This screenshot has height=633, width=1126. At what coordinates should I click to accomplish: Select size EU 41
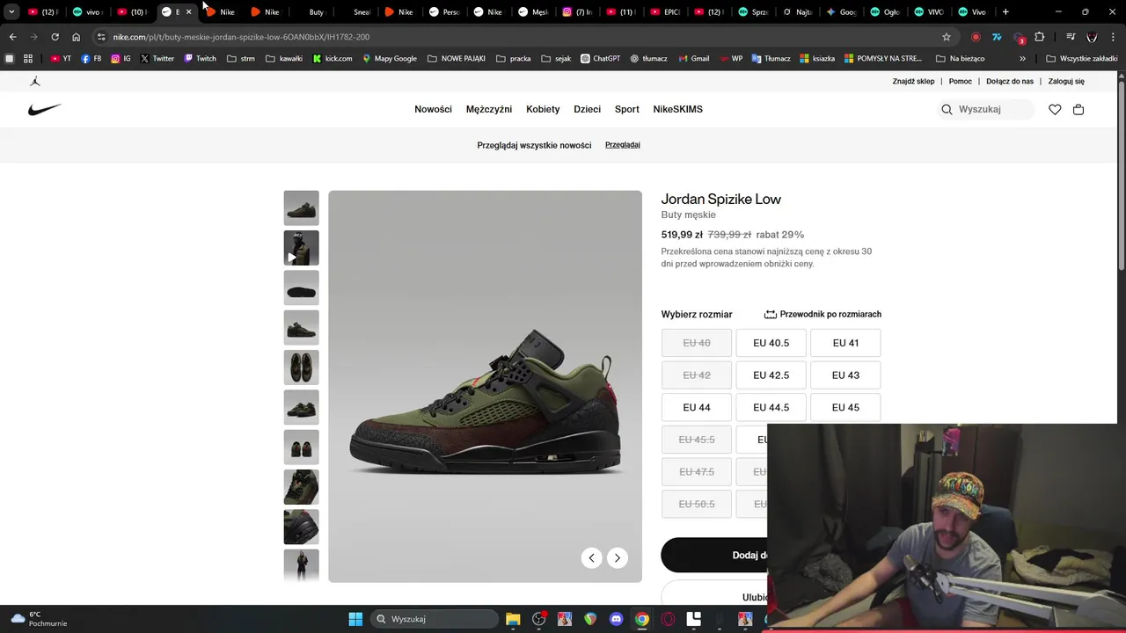click(845, 343)
